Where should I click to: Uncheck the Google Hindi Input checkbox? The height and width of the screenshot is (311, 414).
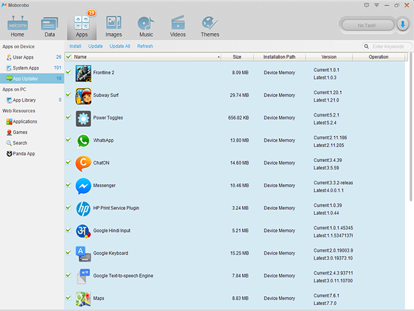pyautogui.click(x=69, y=230)
